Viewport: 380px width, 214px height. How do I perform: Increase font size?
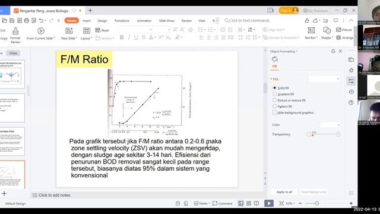[x=175, y=30]
